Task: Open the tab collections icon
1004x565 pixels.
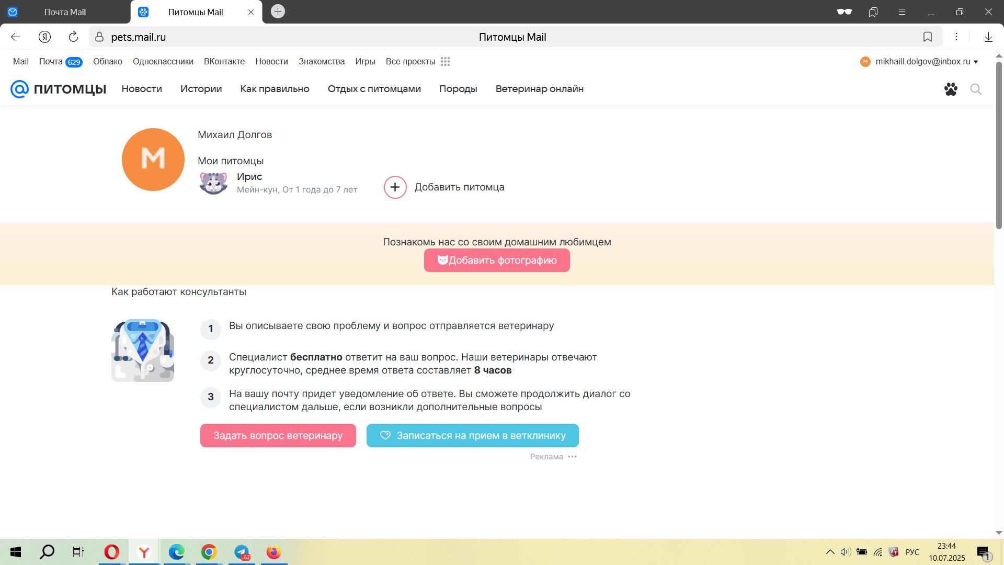Action: (873, 12)
